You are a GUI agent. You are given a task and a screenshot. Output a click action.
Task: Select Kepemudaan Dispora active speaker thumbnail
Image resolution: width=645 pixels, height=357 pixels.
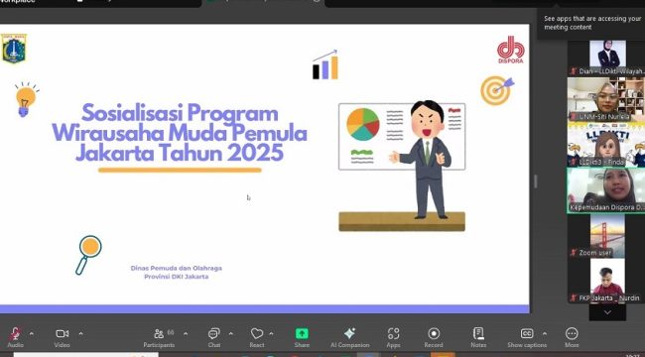(x=606, y=190)
